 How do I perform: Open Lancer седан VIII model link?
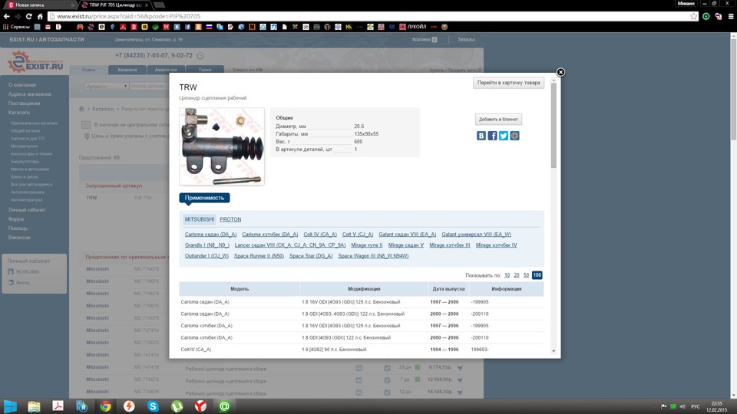(x=290, y=245)
